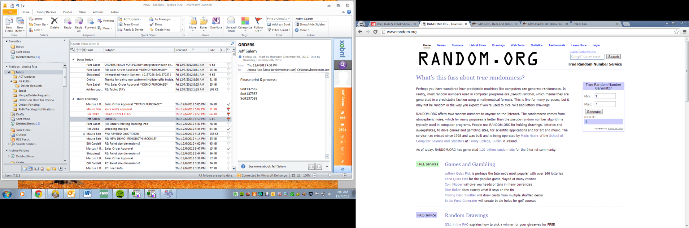Click the Xobni purple magnifier search icon
Screen dimensions: 689x228
[x=343, y=65]
